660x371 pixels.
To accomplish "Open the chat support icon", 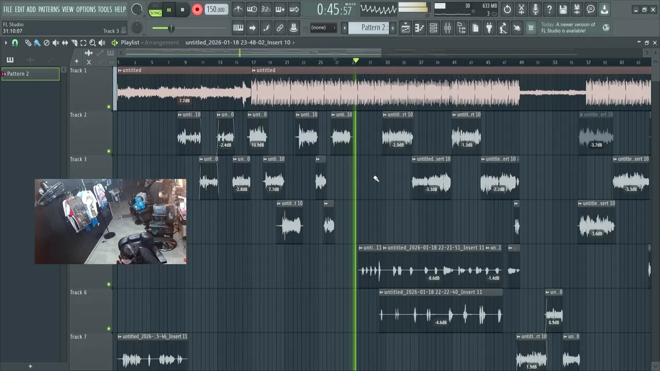I will 591,9.
